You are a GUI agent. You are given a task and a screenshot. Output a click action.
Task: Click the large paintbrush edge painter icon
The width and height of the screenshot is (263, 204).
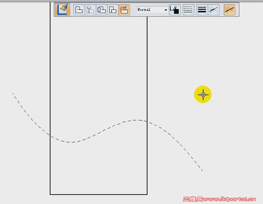(62, 9)
